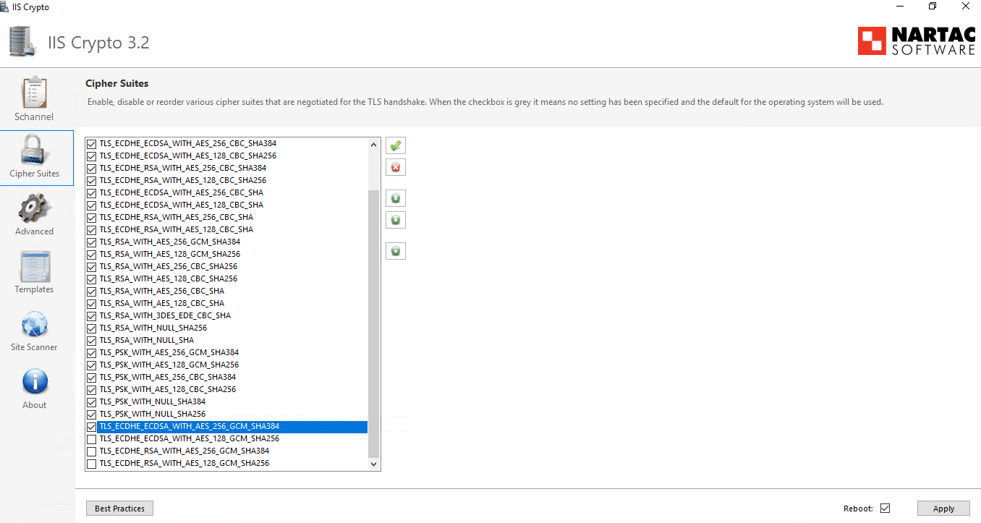Enable TLS_ECDHE_RSA_WITH_AES_128_GCM_SHA256 checkbox
The image size is (981, 523).
coord(91,463)
